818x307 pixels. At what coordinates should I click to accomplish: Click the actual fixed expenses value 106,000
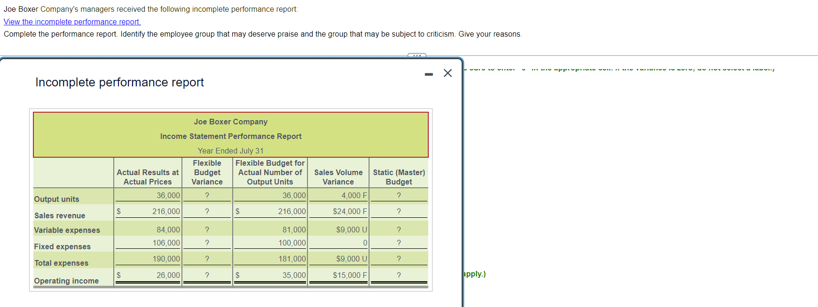click(166, 243)
